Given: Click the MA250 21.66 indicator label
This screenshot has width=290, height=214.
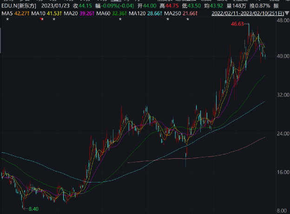Looking at the screenshot, I should pos(181,13).
